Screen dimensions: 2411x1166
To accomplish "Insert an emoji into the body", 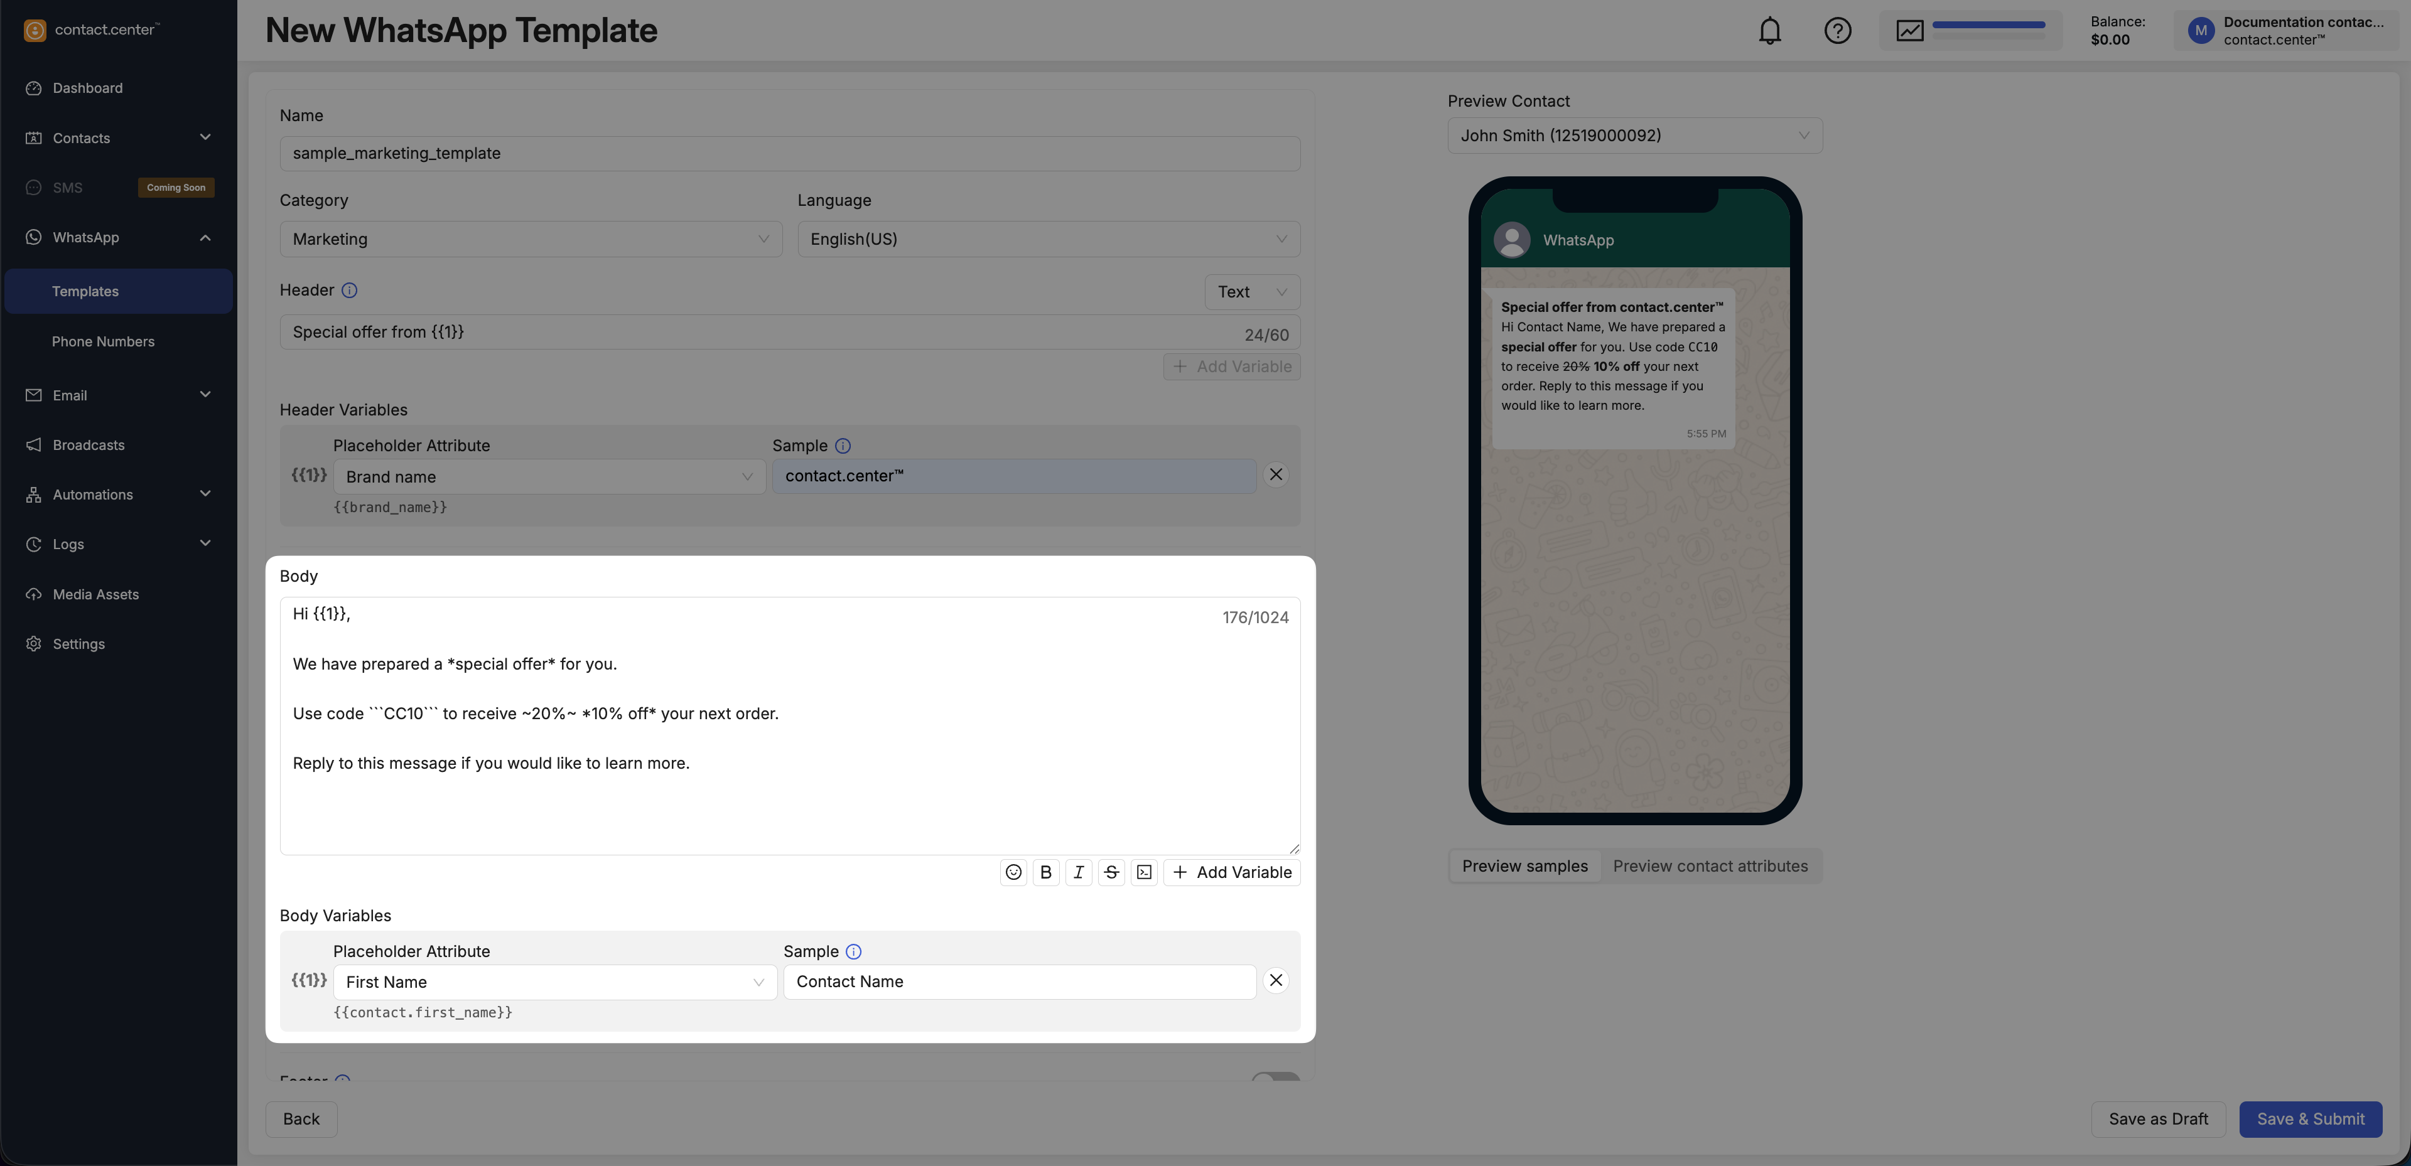I will 1013,872.
